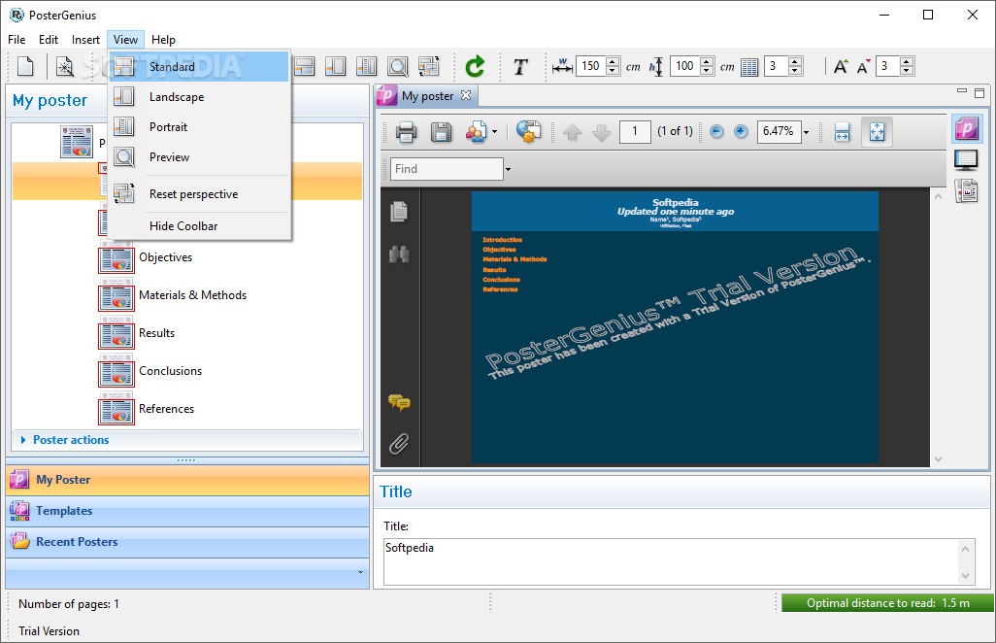Viewport: 996px width, 643px height.
Task: Open the Insert menu
Action: pyautogui.click(x=85, y=40)
